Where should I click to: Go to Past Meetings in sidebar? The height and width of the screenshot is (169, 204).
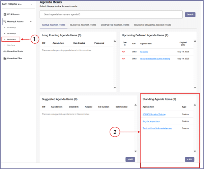pyautogui.click(x=11, y=34)
